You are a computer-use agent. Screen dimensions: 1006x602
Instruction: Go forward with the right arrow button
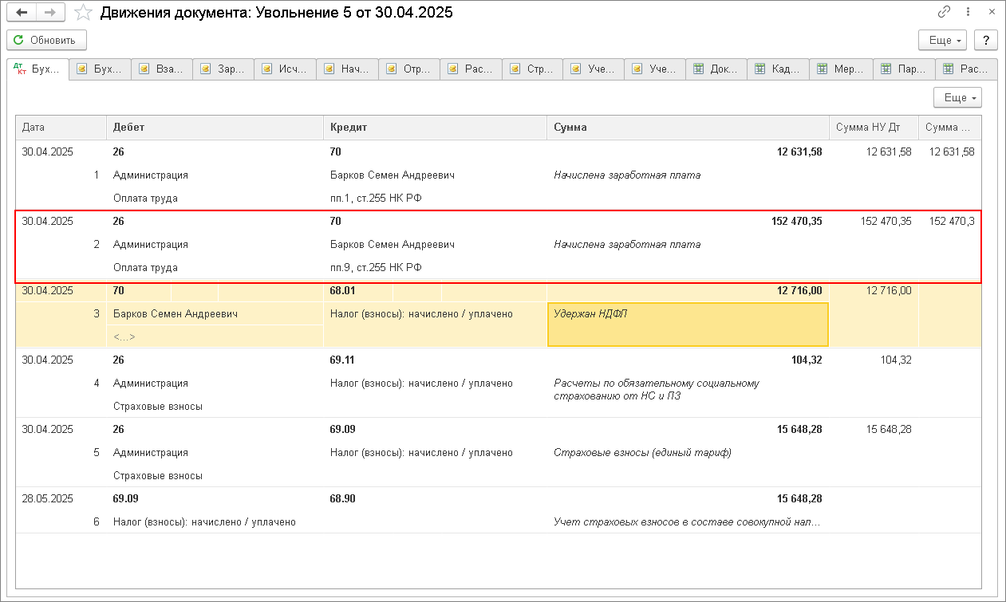[50, 13]
